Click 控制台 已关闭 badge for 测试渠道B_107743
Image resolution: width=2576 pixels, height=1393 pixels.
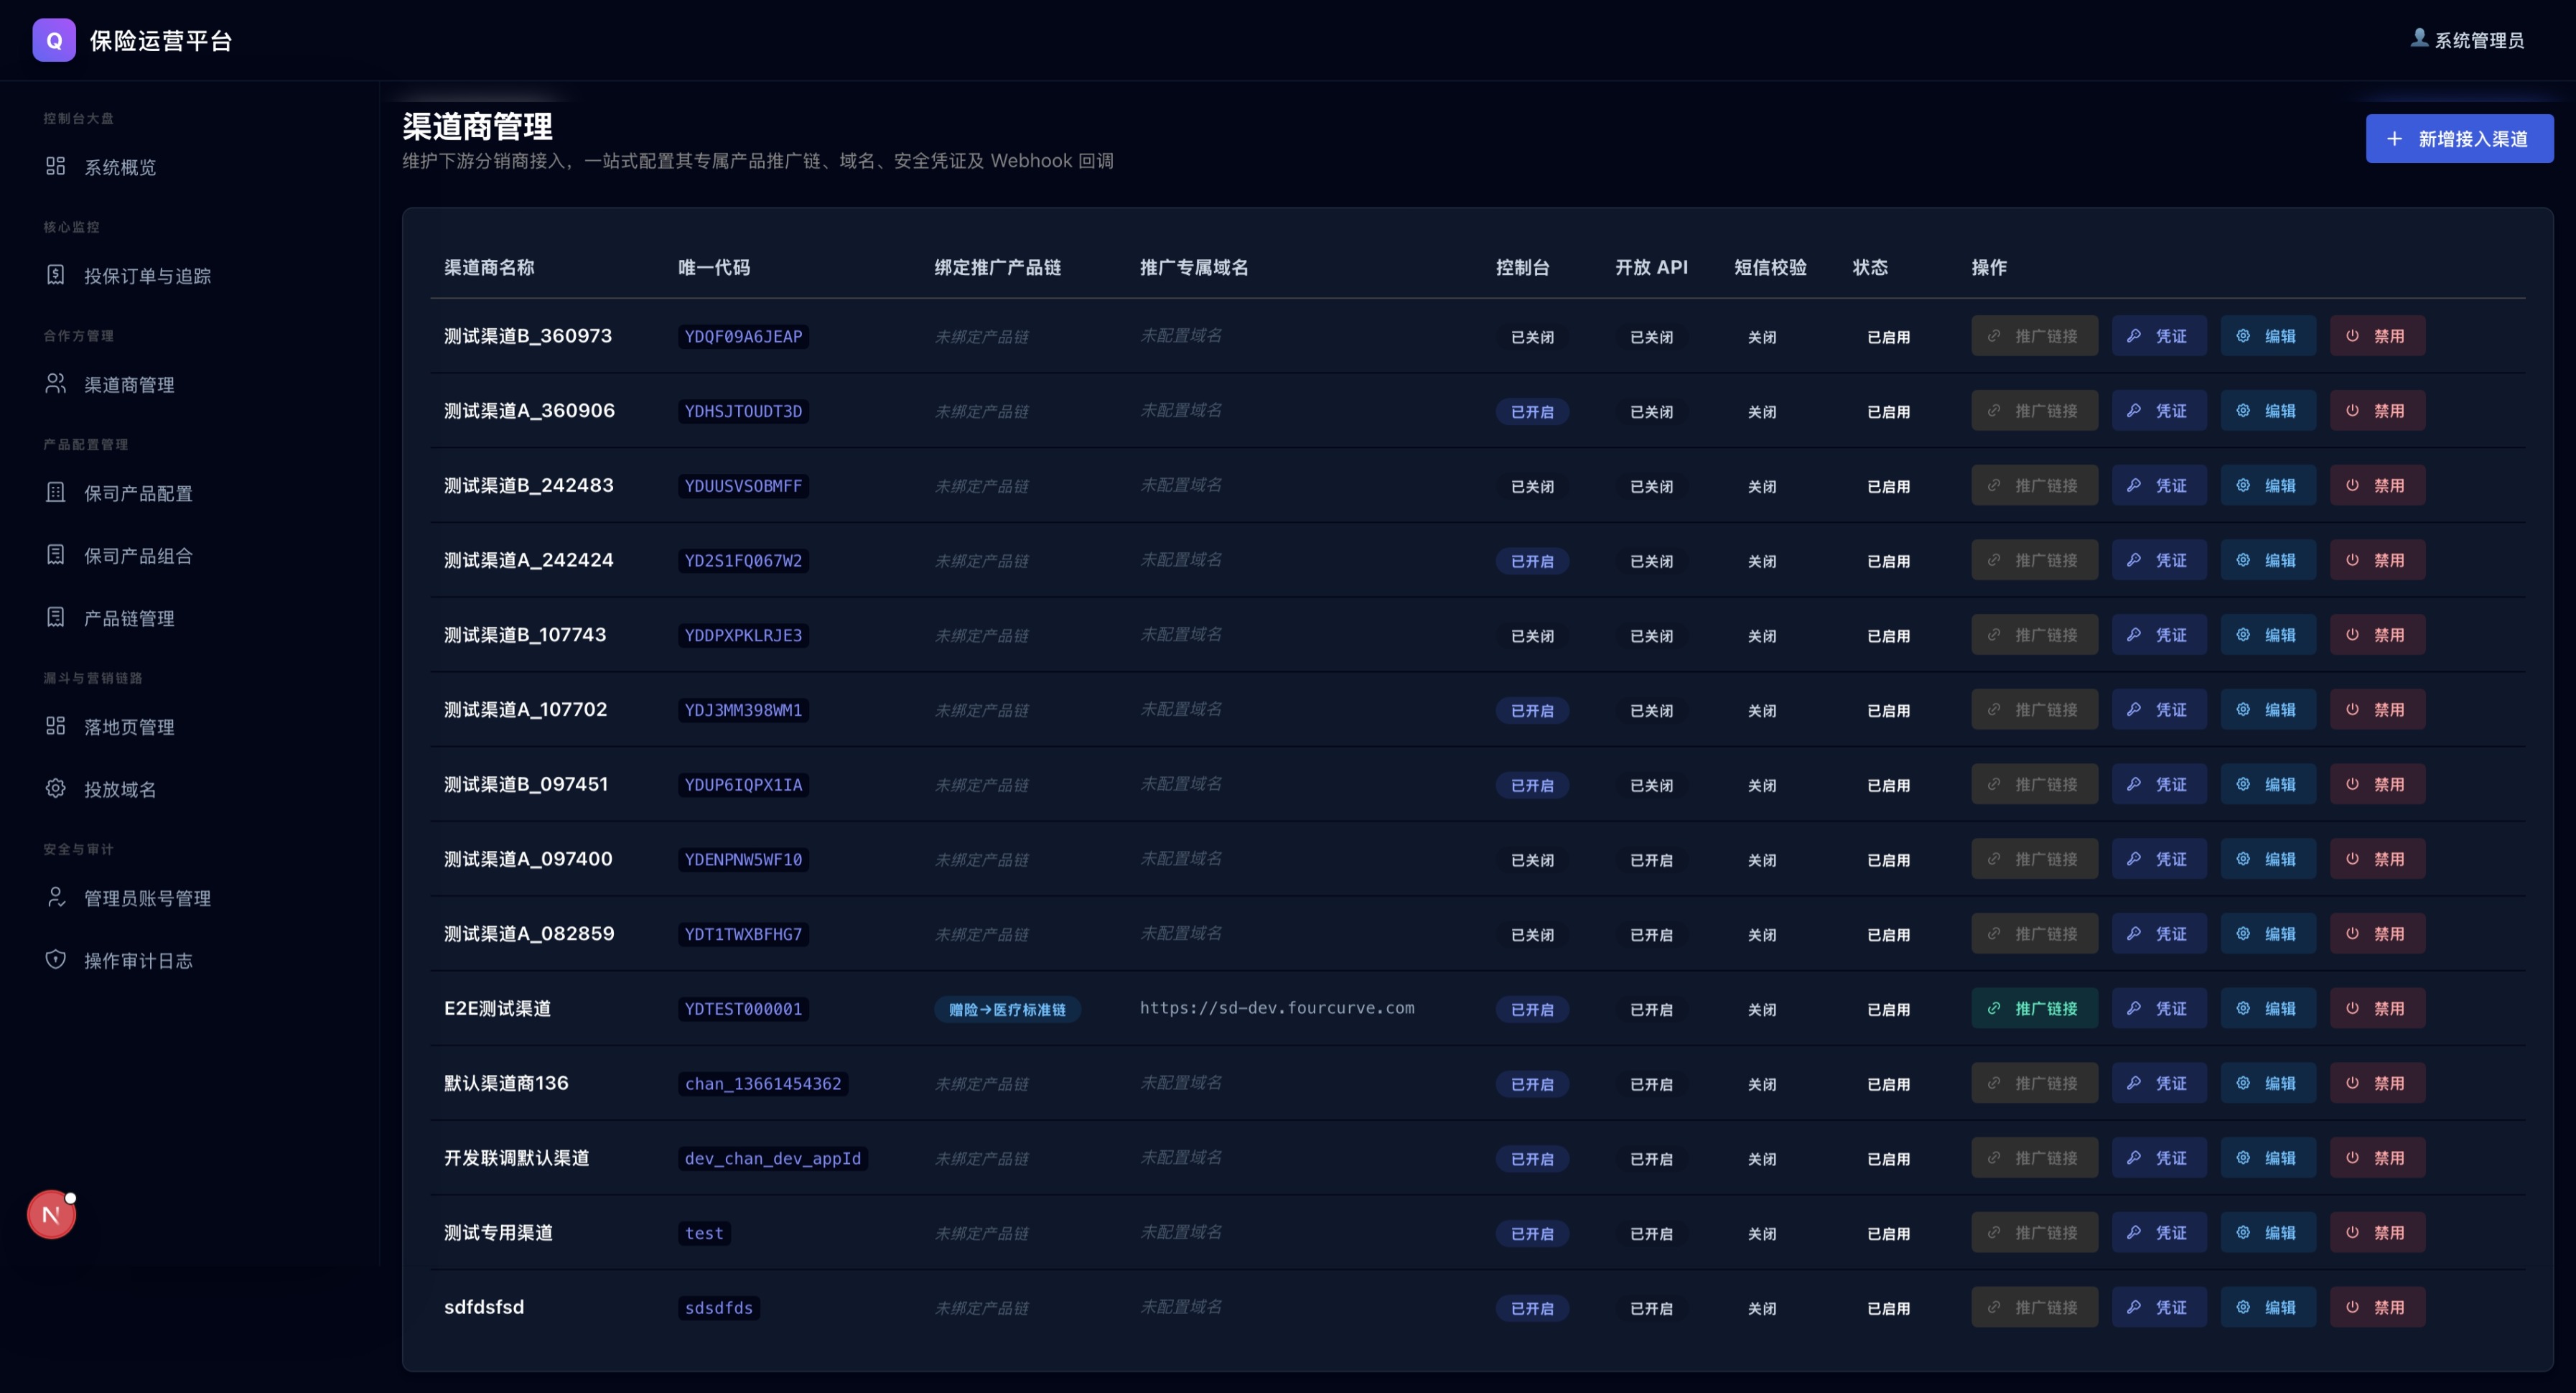(1532, 636)
